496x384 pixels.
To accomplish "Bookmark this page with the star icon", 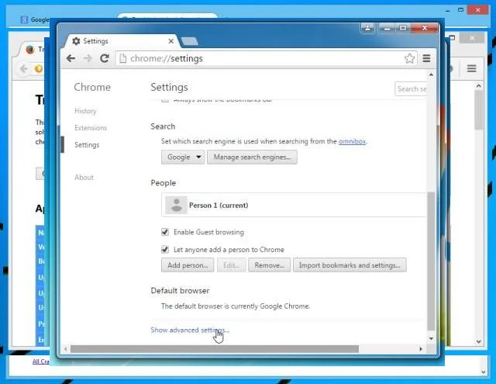I will [x=409, y=58].
